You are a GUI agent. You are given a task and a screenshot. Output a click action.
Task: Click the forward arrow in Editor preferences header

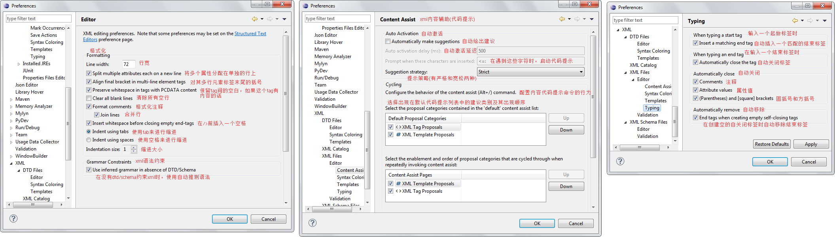click(269, 19)
